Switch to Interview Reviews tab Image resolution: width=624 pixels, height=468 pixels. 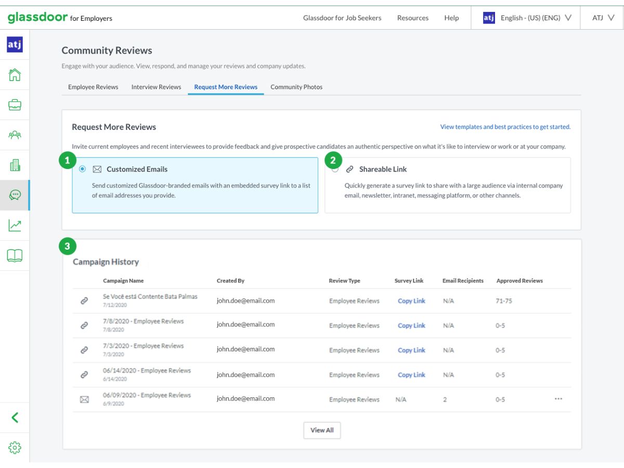point(156,87)
